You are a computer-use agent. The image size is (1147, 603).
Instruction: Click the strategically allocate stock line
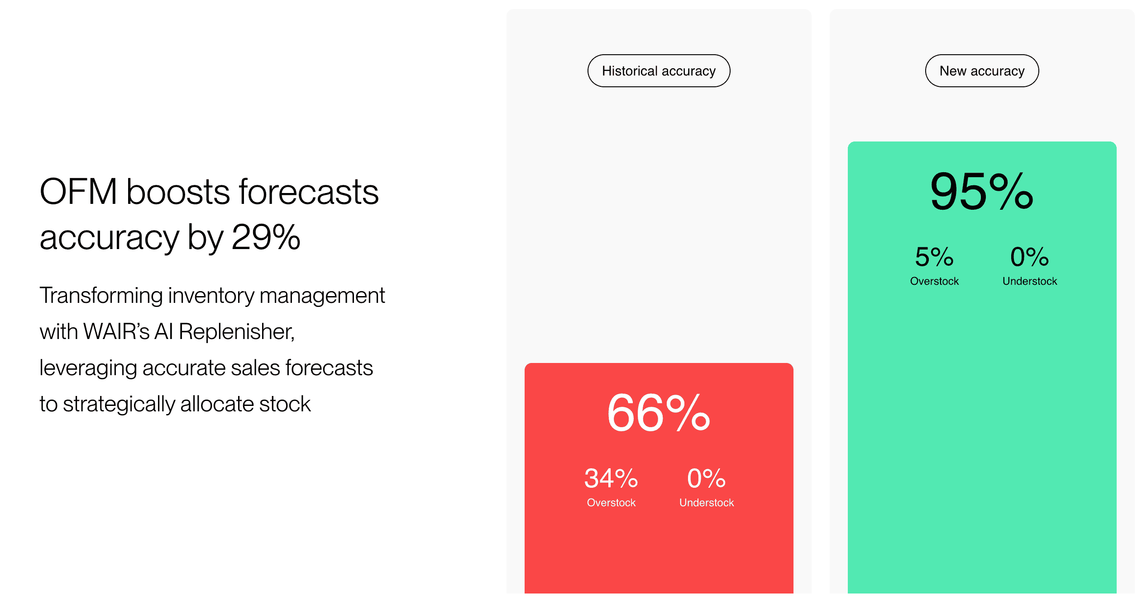[x=186, y=404]
